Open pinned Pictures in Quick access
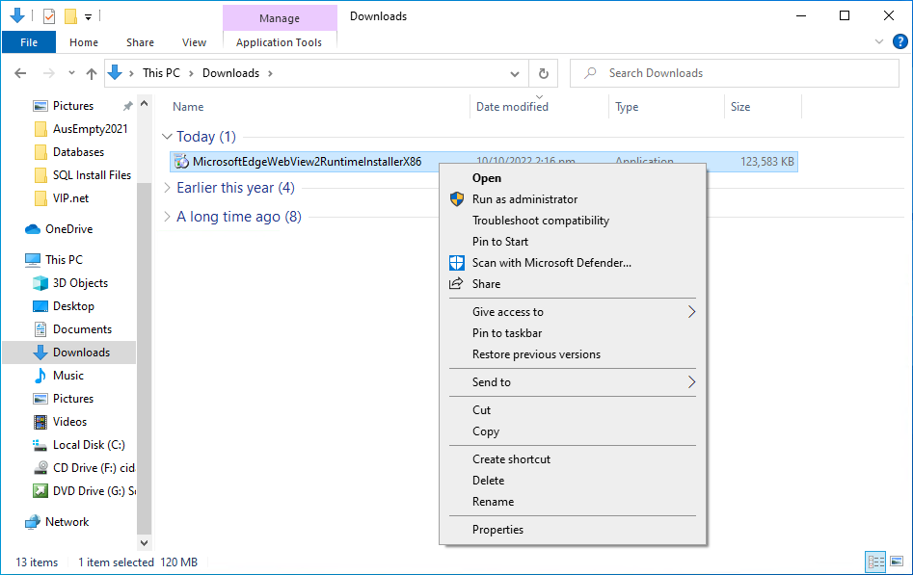This screenshot has width=913, height=575. pyautogui.click(x=72, y=106)
